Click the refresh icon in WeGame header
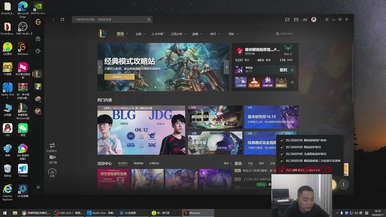 62,19
